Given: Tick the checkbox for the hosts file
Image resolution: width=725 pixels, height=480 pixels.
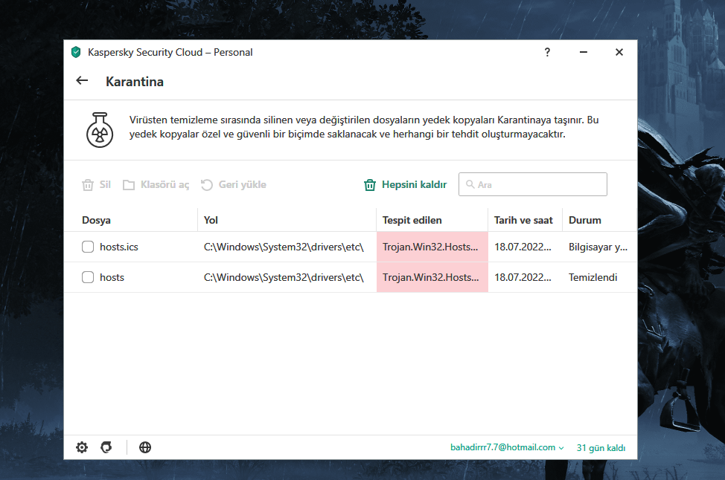Looking at the screenshot, I should coord(88,277).
